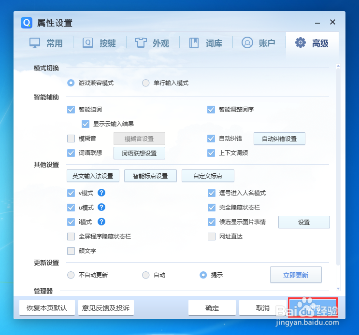Open 词语联想设置 button
This screenshot has width=359, height=335.
[139, 153]
